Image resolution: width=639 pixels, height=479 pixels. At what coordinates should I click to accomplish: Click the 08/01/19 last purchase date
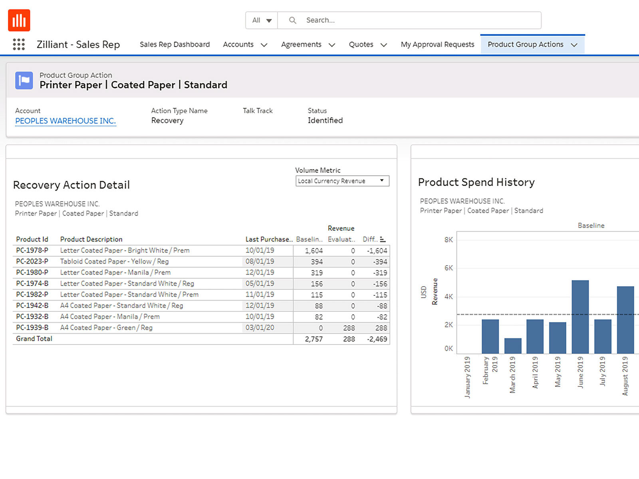[x=260, y=261]
